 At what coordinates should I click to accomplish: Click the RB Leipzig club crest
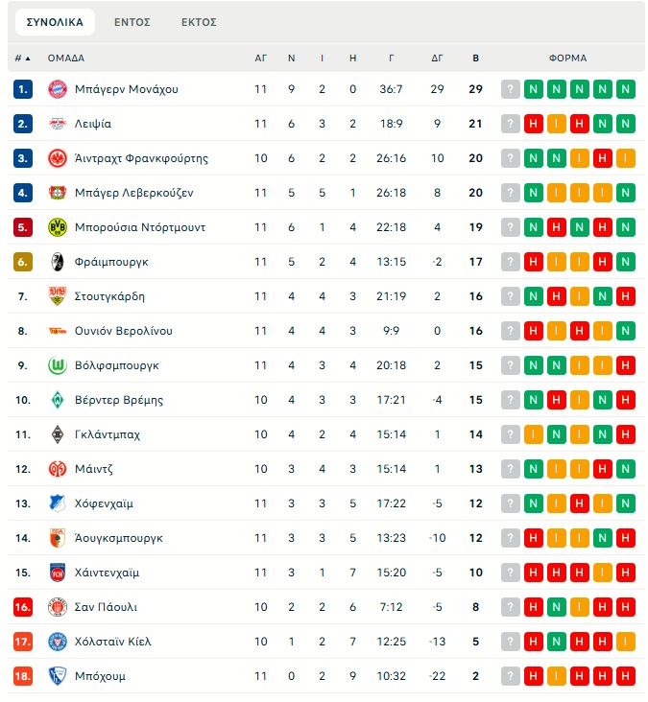coord(58,124)
